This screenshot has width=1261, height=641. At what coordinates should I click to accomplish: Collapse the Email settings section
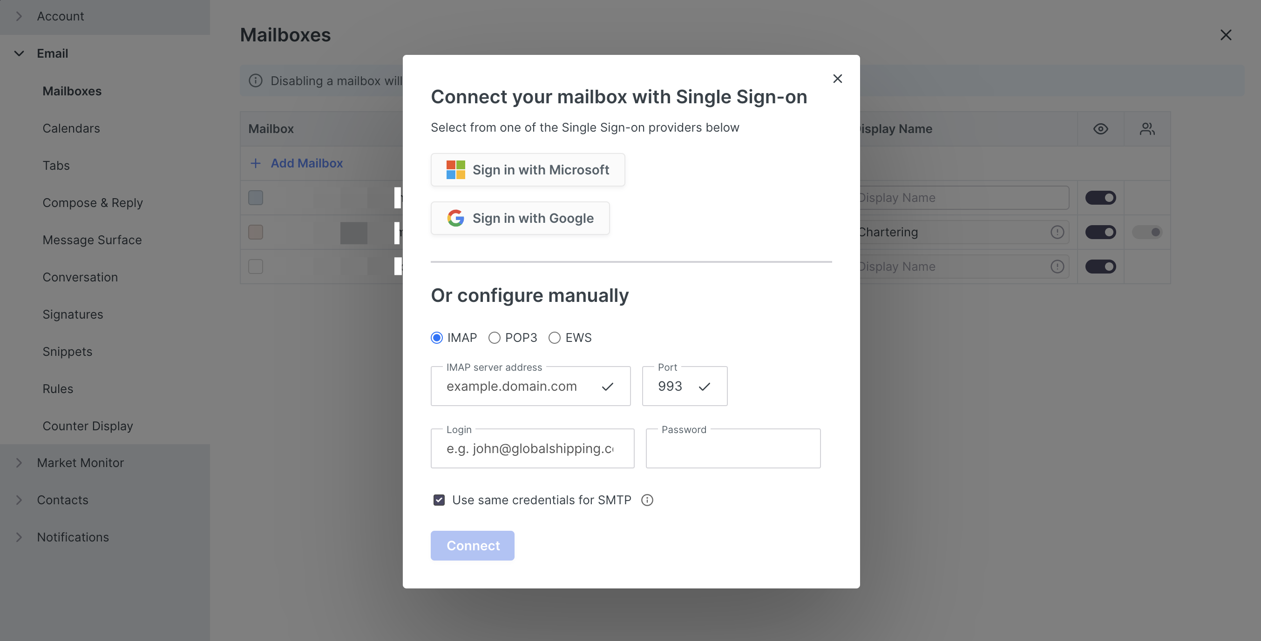pos(19,53)
